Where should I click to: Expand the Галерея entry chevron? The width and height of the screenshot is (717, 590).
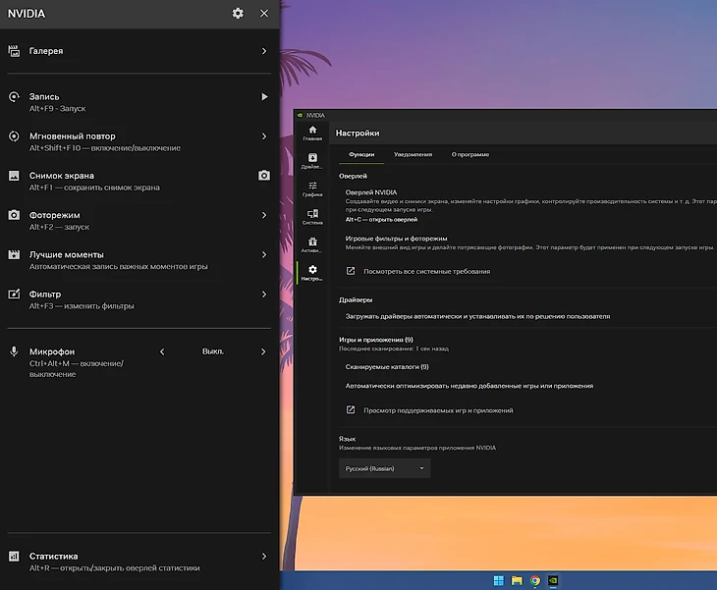(264, 51)
